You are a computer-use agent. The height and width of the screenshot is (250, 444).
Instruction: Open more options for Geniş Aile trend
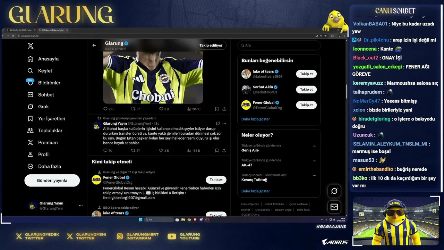(314, 146)
